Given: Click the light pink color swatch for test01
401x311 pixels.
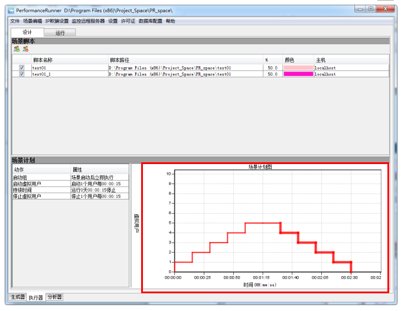Looking at the screenshot, I should tap(298, 68).
